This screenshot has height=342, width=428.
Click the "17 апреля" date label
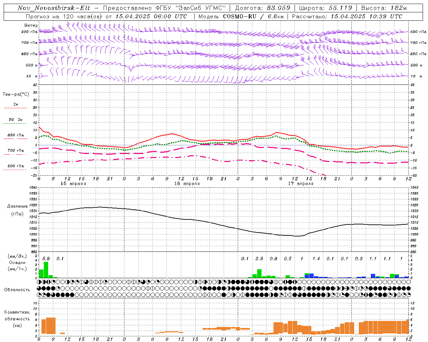301,184
